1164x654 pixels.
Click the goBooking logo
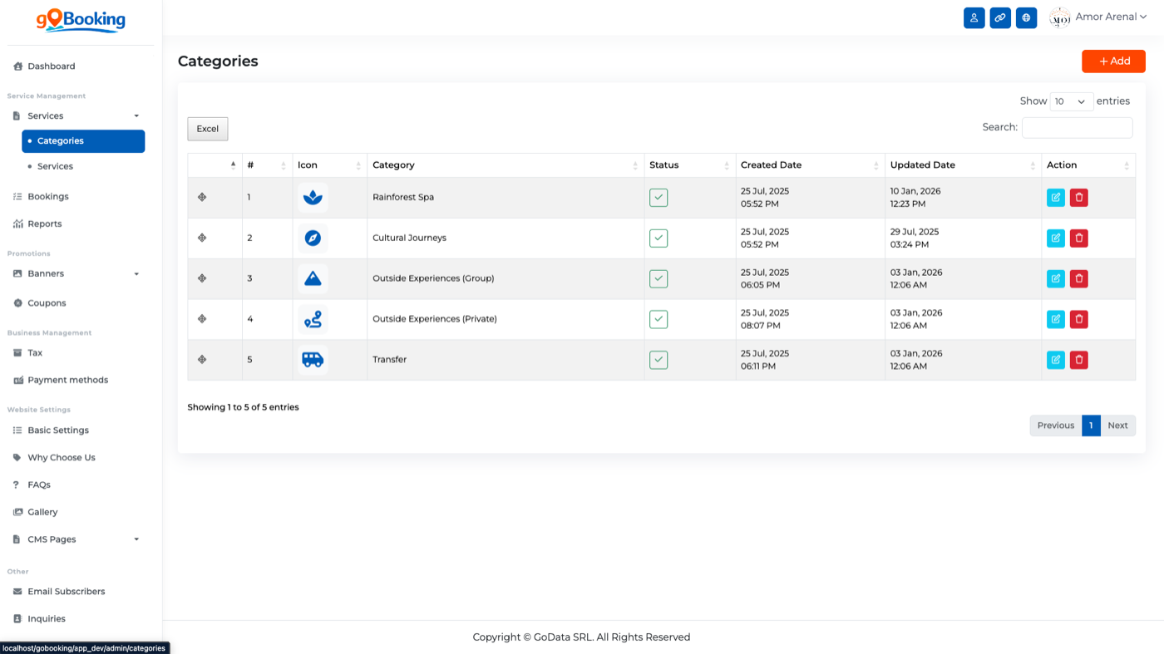tap(81, 20)
